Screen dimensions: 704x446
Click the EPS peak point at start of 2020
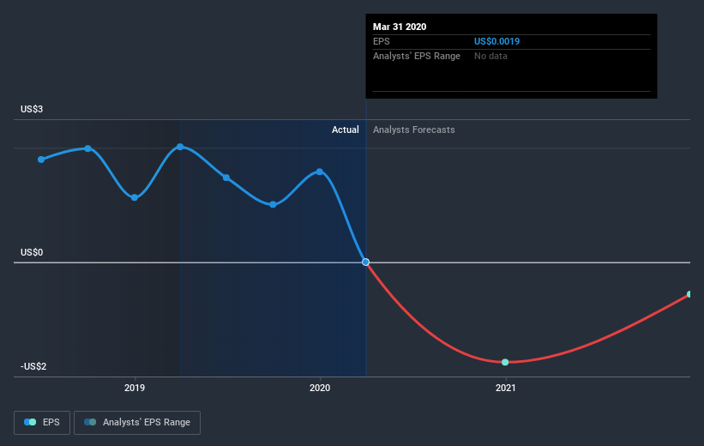(320, 172)
